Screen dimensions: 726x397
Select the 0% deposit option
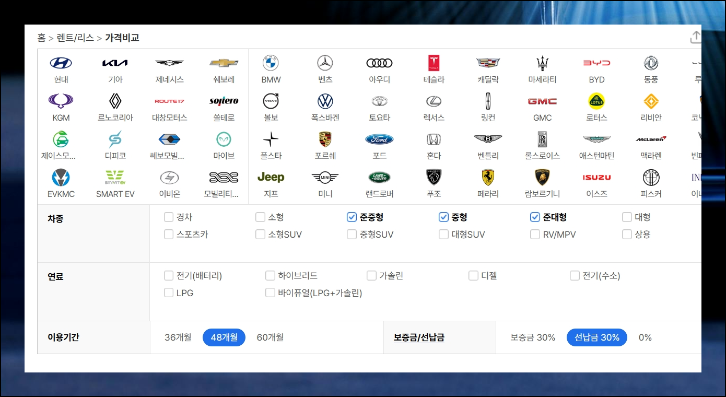click(645, 337)
